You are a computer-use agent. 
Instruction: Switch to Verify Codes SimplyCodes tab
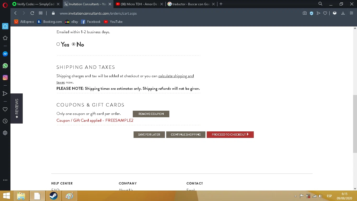(36, 4)
